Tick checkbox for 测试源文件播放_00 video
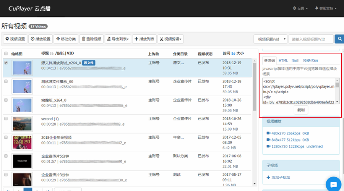The width and height of the screenshot is (344, 191). tap(6, 81)
